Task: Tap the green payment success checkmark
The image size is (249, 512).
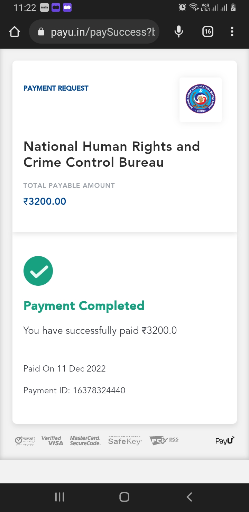Action: tap(38, 271)
